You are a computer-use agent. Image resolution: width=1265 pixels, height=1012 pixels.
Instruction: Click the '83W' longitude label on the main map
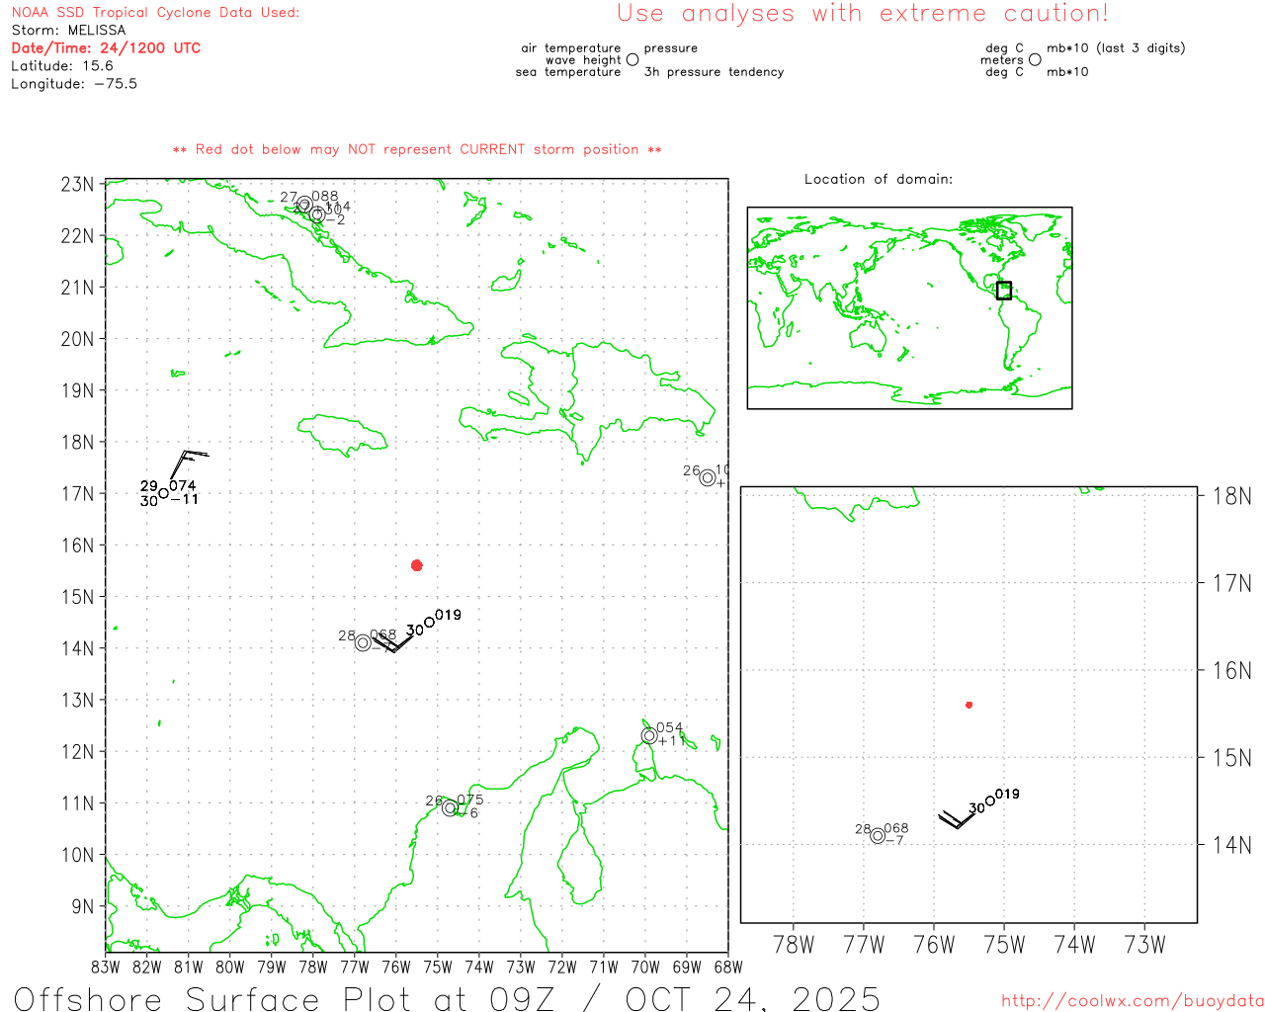(x=106, y=967)
